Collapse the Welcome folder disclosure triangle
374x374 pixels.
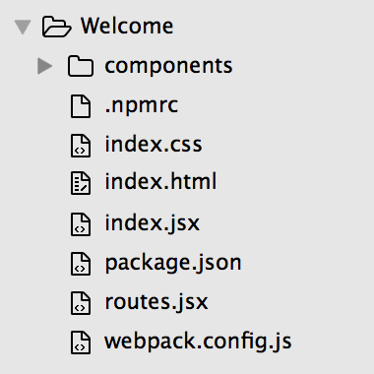click(23, 27)
